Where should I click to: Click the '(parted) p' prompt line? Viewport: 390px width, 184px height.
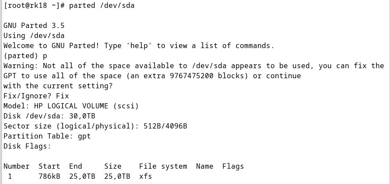point(25,56)
